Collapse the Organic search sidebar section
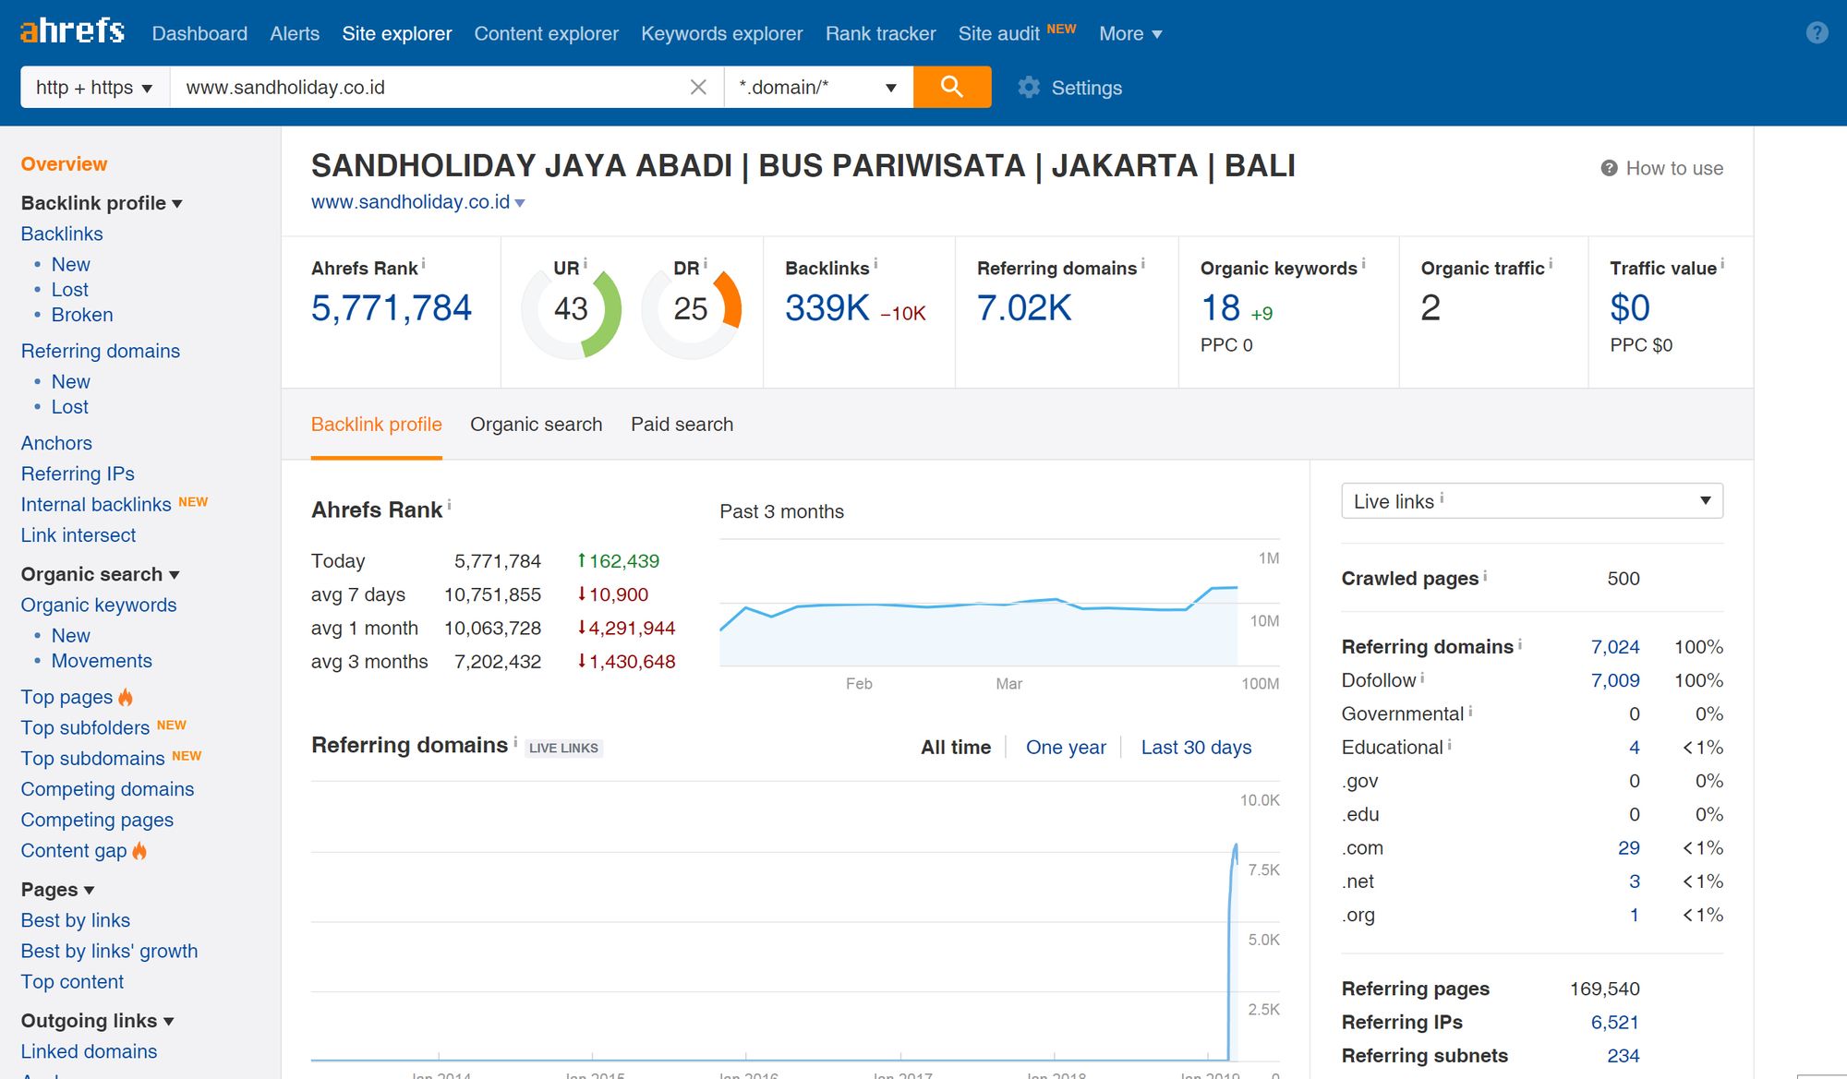The width and height of the screenshot is (1847, 1079). [100, 574]
